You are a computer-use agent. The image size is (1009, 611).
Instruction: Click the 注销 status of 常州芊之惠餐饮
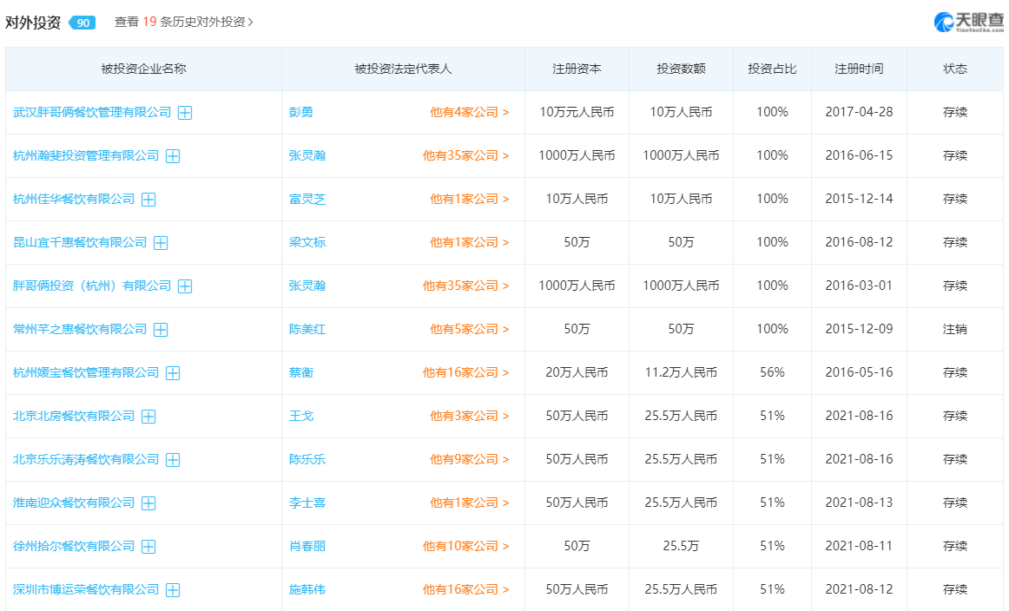(955, 329)
